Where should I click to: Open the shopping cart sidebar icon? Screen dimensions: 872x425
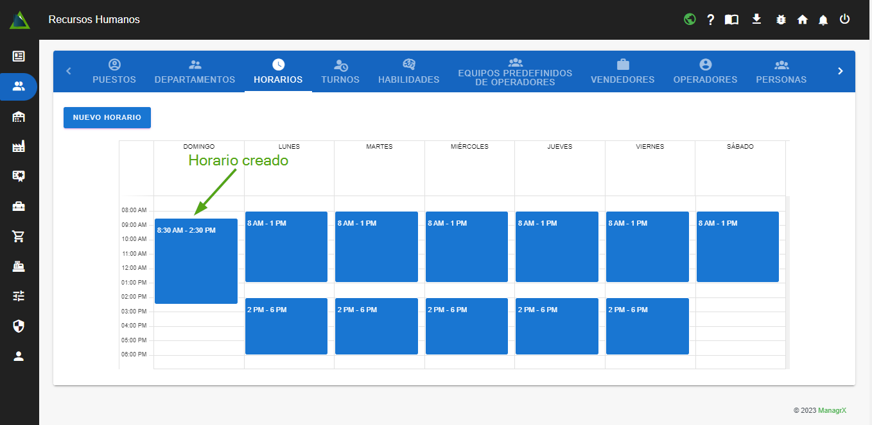point(19,237)
